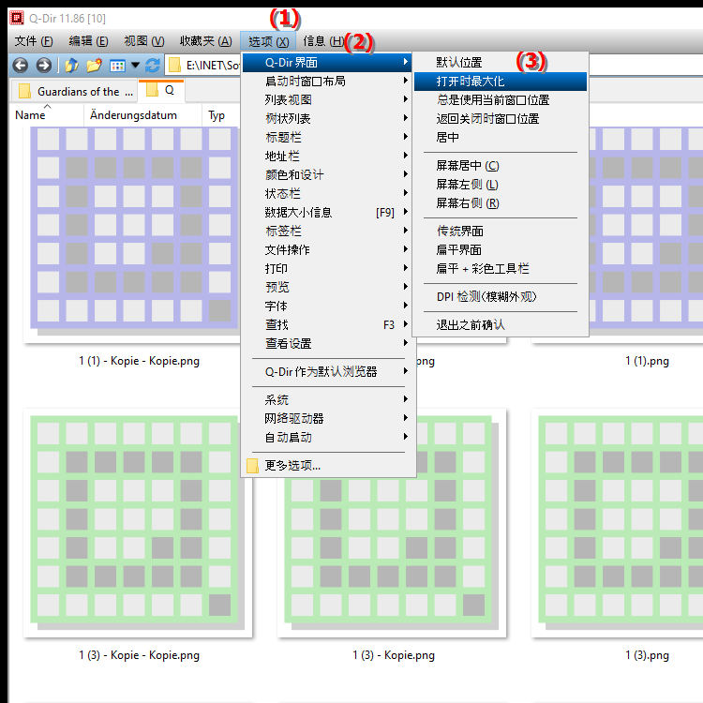The width and height of the screenshot is (703, 703).
Task: Open the view mode icon in toolbar
Action: coord(117,66)
